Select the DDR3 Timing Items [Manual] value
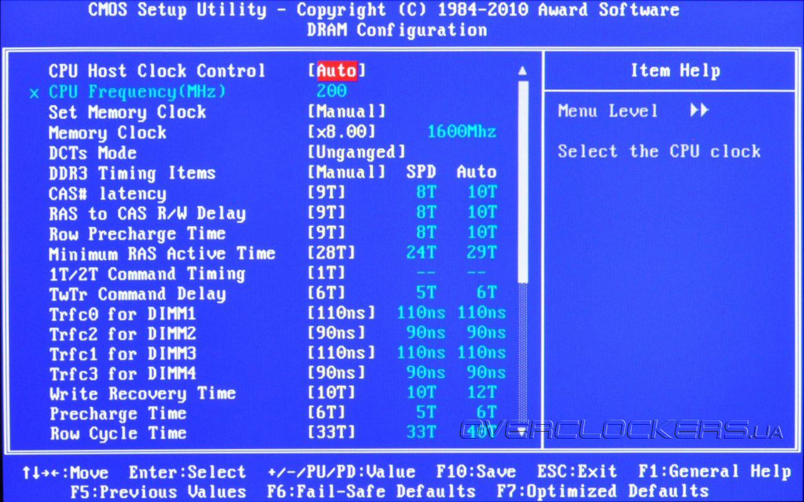Viewport: 804px width, 502px height. coord(347,172)
